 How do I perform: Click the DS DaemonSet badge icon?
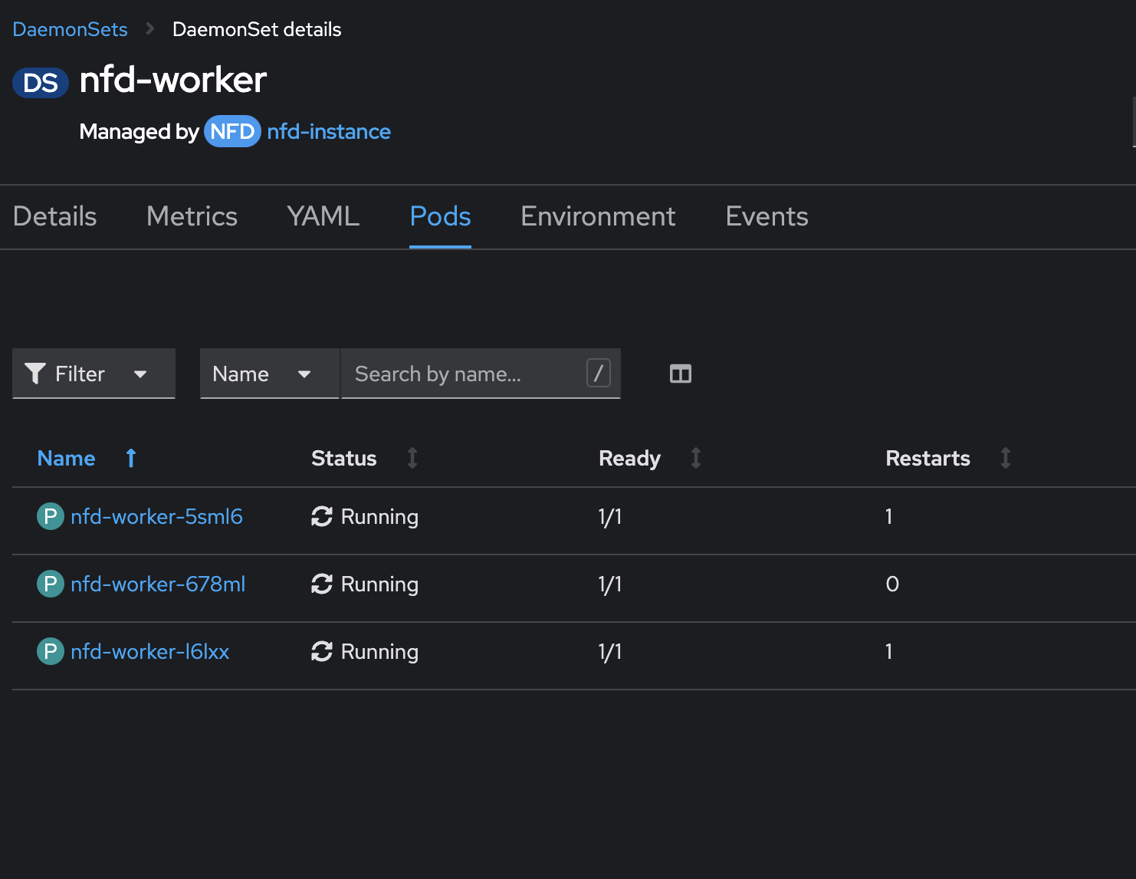(41, 82)
